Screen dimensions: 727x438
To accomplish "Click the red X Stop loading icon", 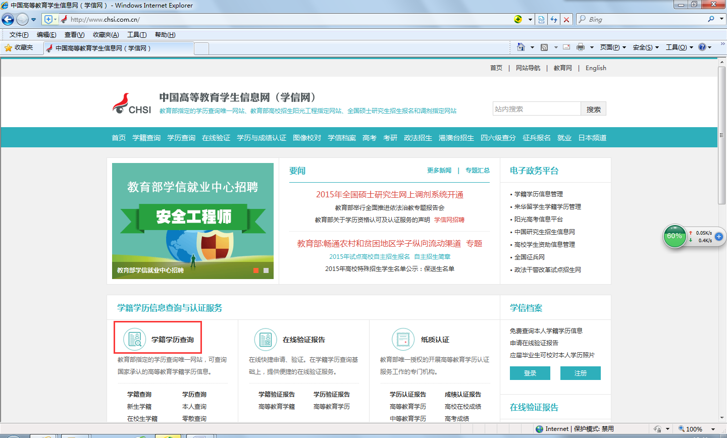I will tap(566, 19).
